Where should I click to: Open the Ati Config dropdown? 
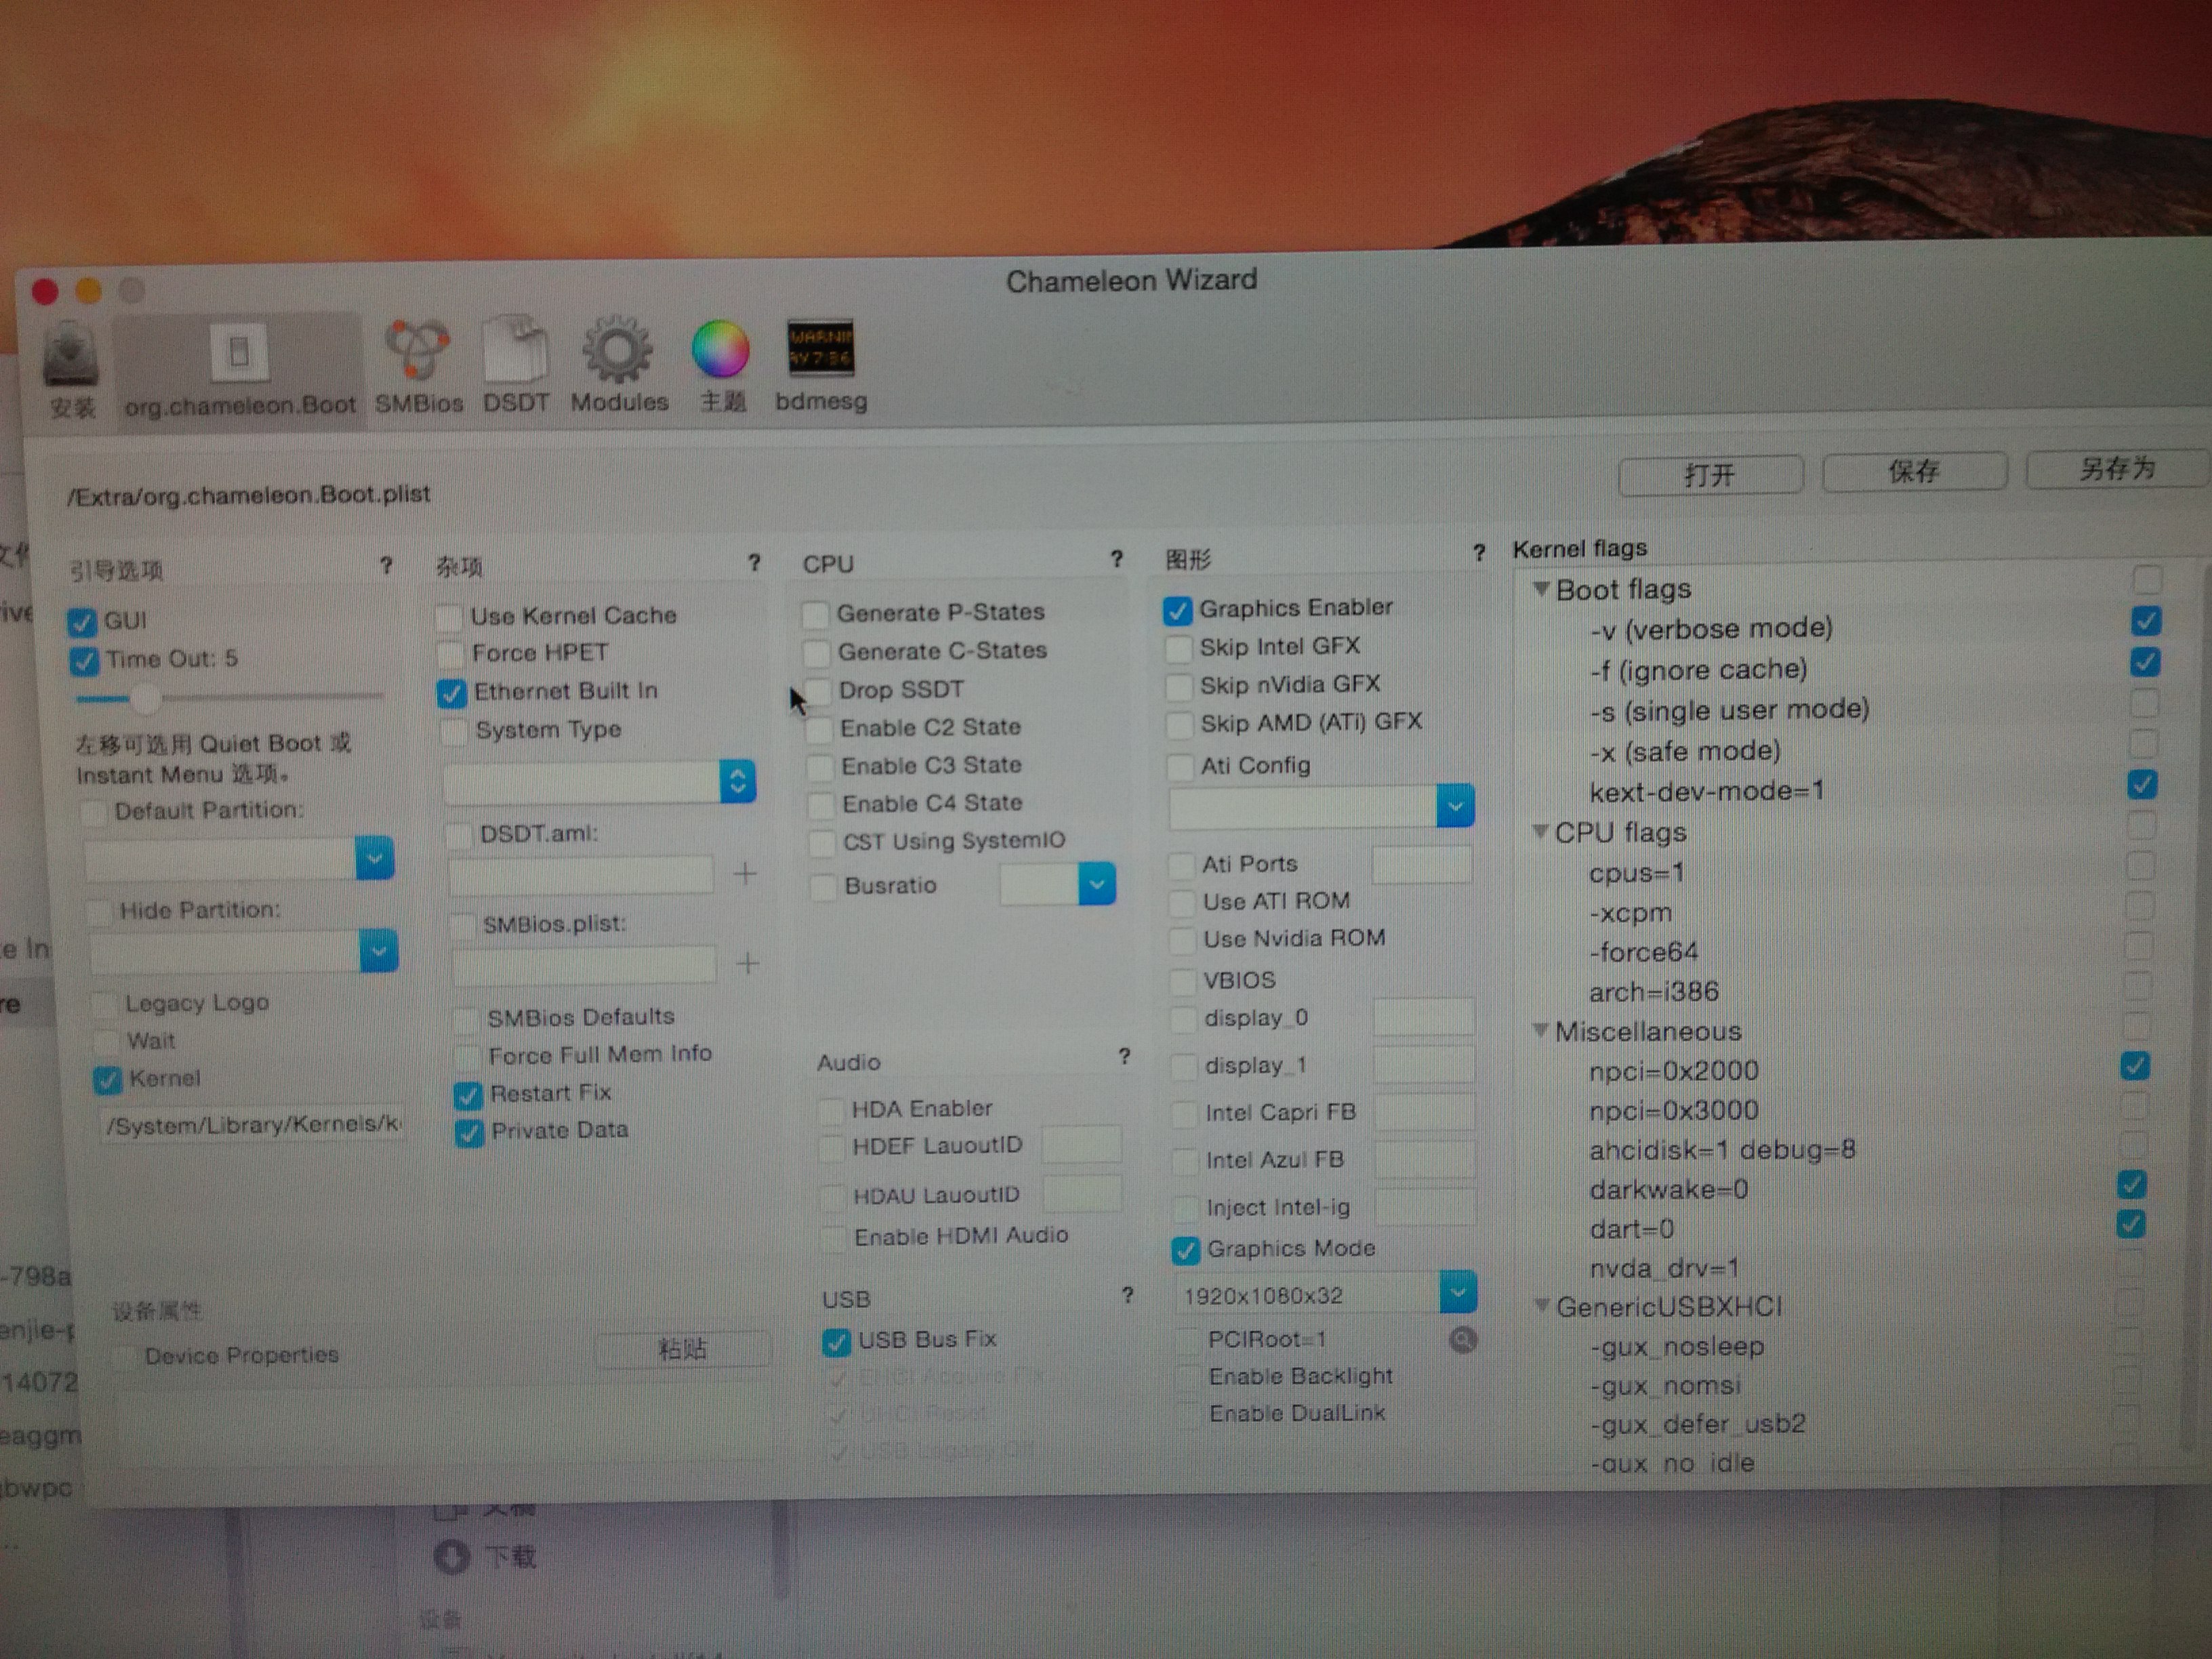tap(1455, 805)
